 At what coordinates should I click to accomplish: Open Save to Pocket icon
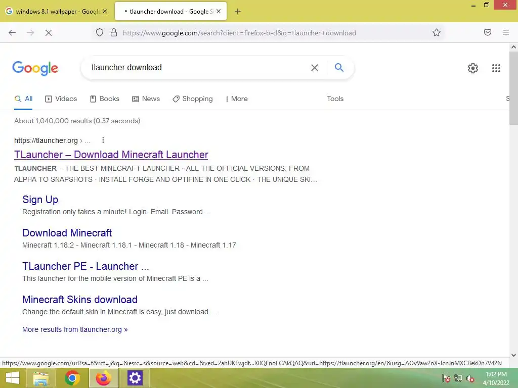488,32
